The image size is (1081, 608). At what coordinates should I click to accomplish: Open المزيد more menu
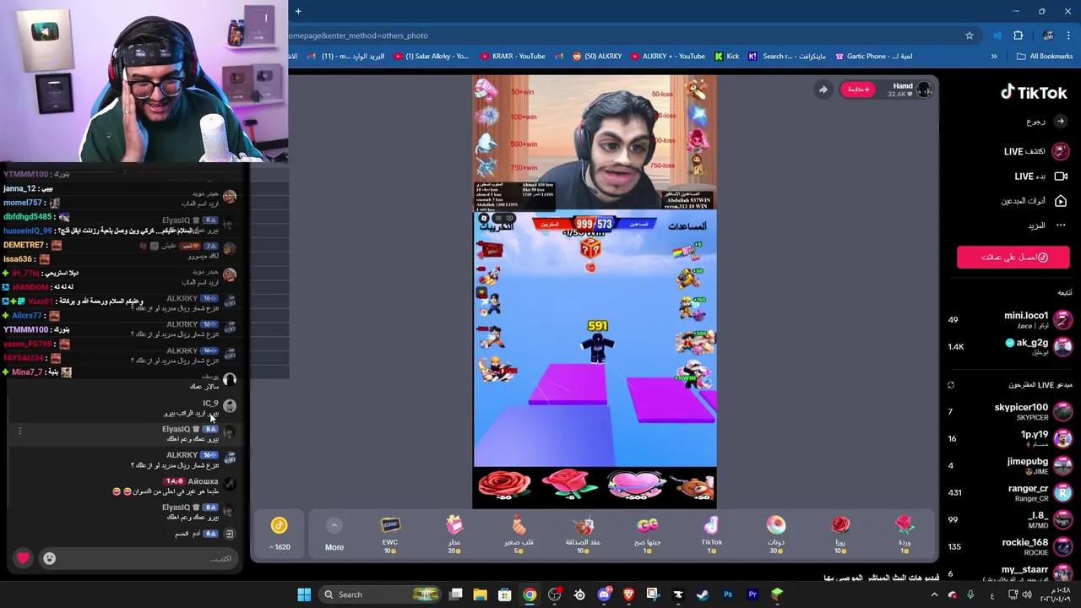[1046, 225]
